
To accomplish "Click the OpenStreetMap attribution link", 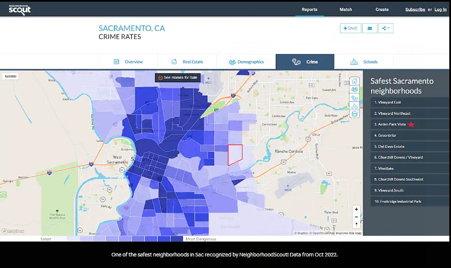I will pyautogui.click(x=322, y=233).
